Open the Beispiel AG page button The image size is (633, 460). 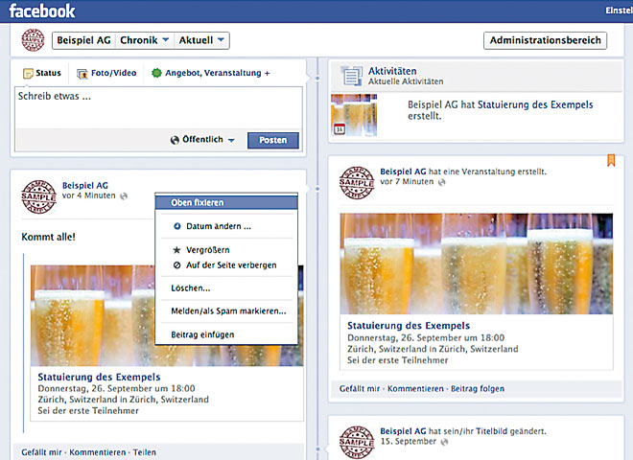pyautogui.click(x=83, y=40)
